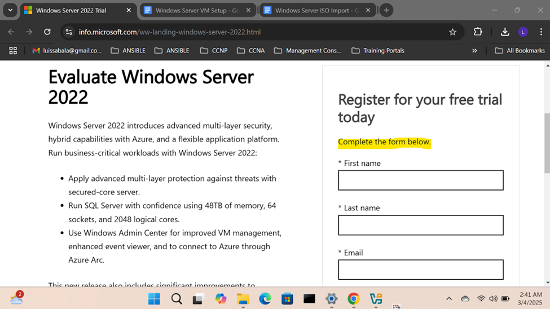Screen dimensions: 550x309
Task: Open the Windows Start menu
Action: 154,299
